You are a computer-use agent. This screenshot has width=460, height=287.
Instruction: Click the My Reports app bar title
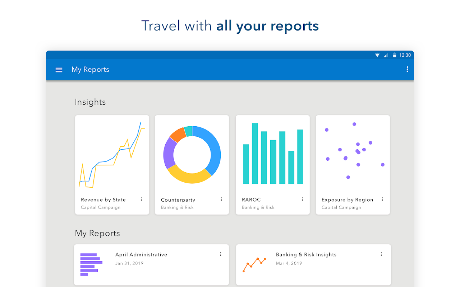click(x=90, y=70)
